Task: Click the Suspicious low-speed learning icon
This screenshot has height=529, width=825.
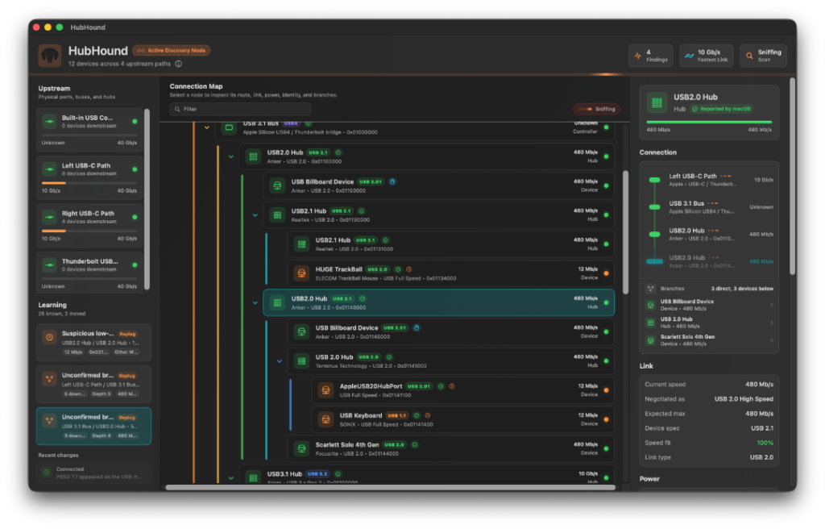Action: (x=49, y=337)
